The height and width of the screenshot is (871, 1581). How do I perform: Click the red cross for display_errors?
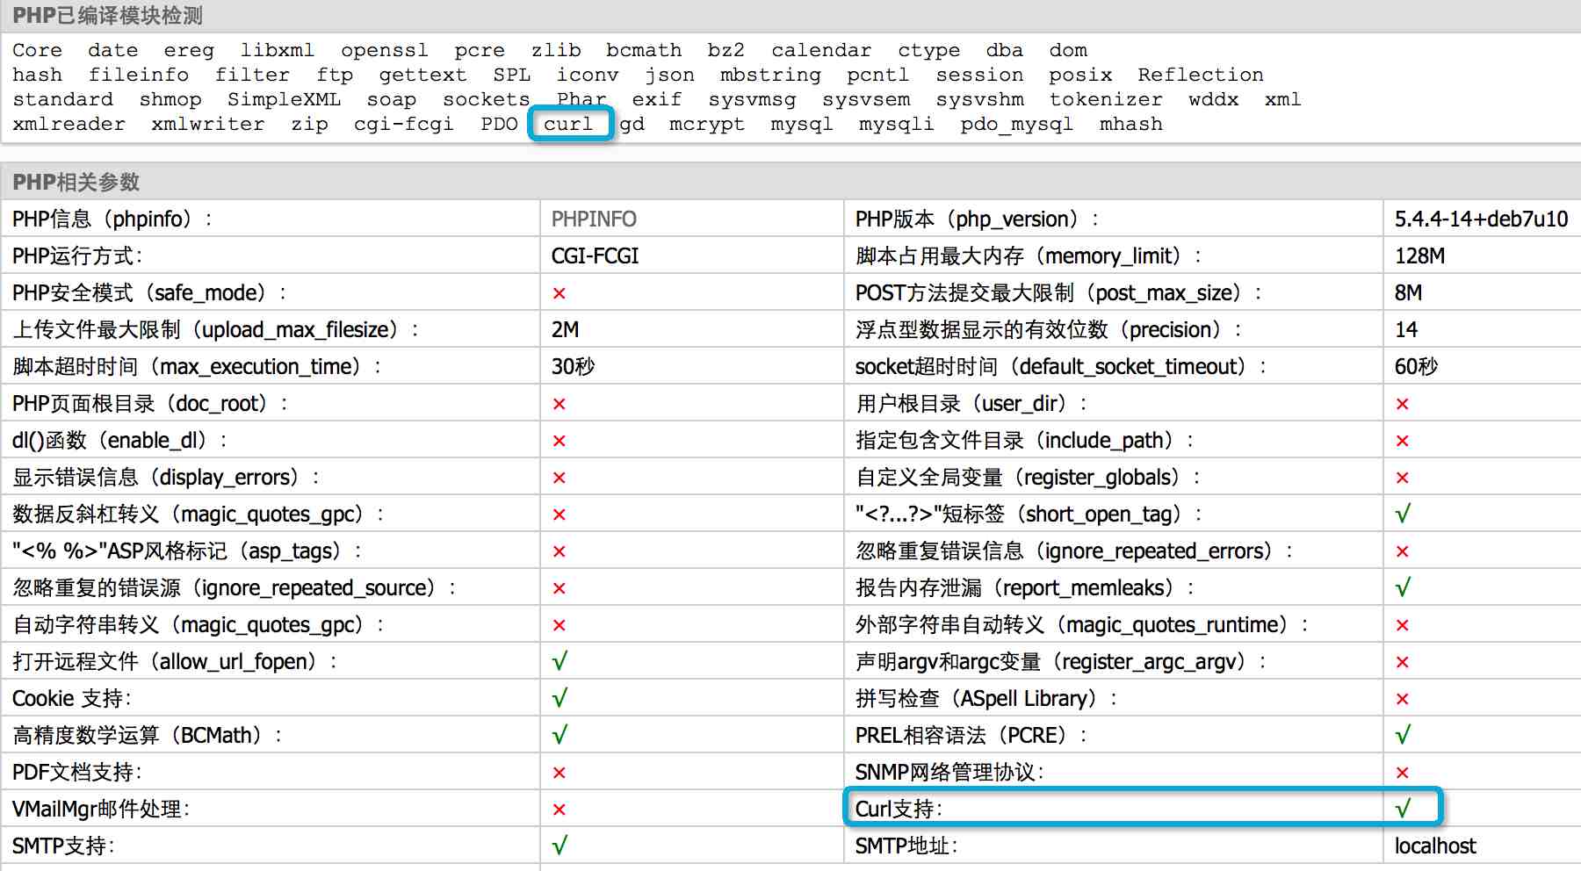click(x=559, y=477)
